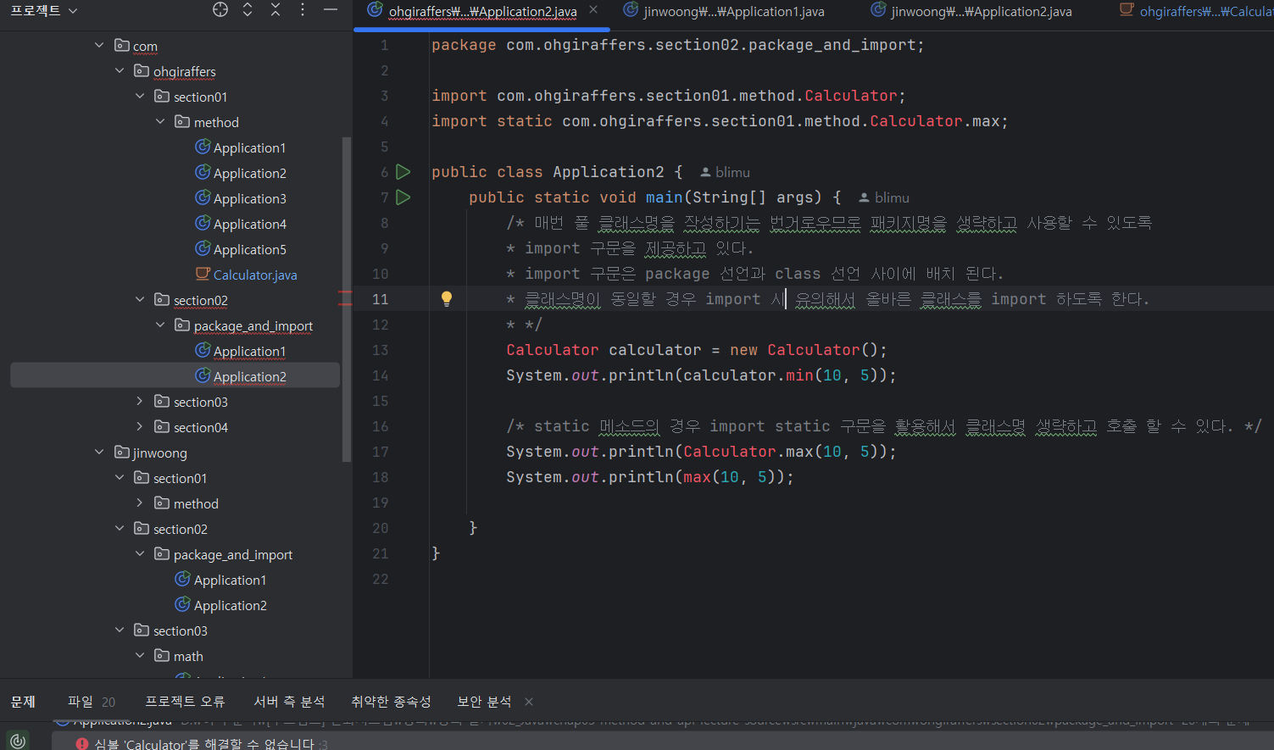
Task: Open Application1 under jinwoong package_and_import
Action: pyautogui.click(x=220, y=580)
